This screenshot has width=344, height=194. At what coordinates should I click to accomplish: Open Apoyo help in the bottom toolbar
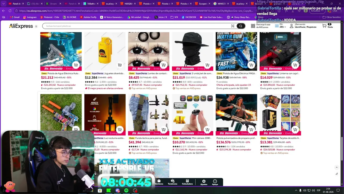(x=215, y=182)
